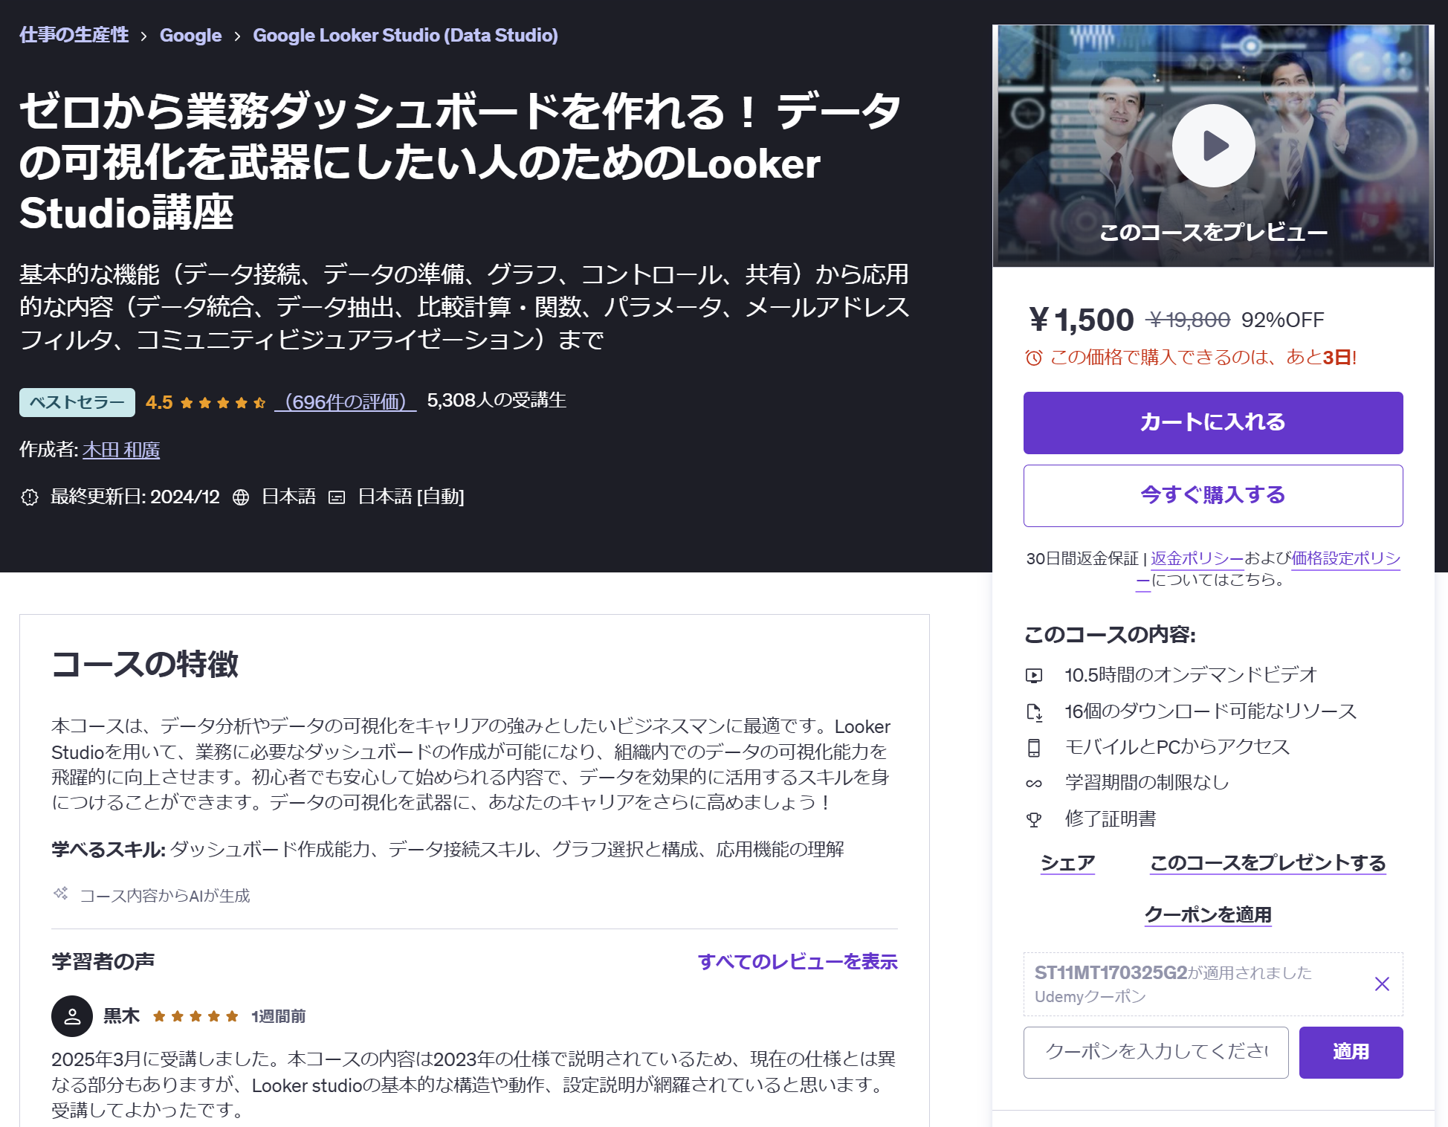Open Google Looker Studio (Data Studio) breadcrumb
The width and height of the screenshot is (1448, 1127).
point(405,35)
